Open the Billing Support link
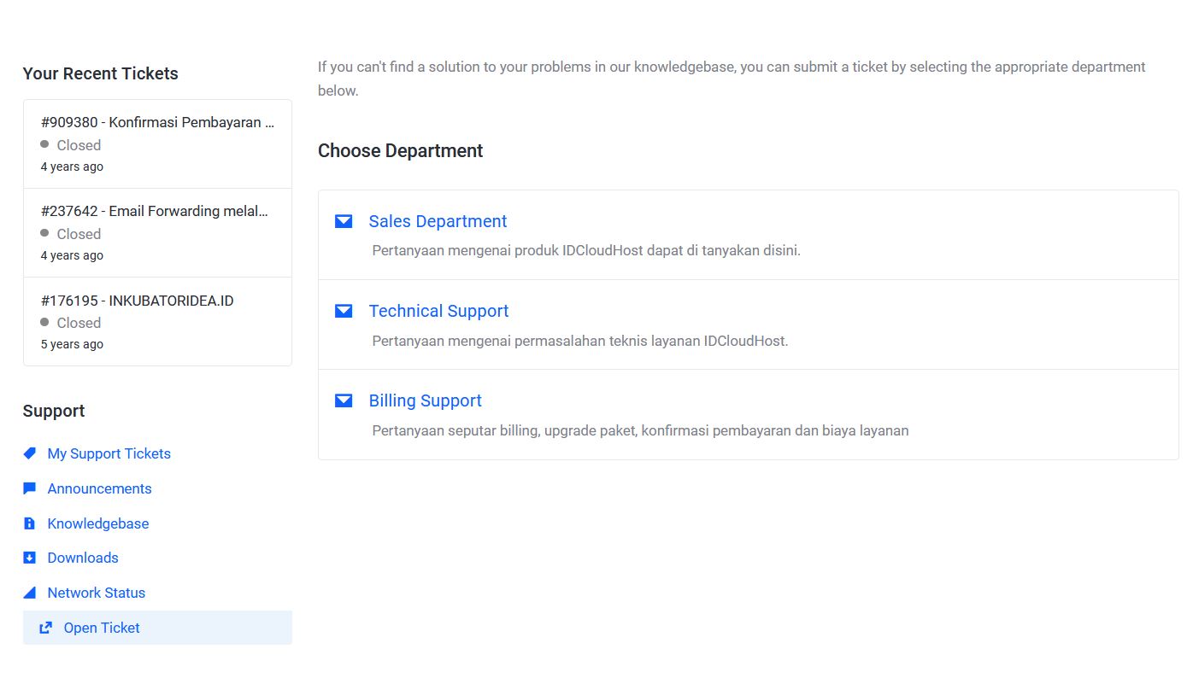 click(x=426, y=400)
